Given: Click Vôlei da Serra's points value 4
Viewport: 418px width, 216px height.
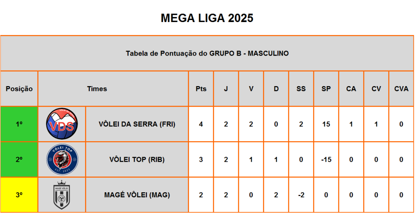Looking at the screenshot, I should click(x=201, y=124).
